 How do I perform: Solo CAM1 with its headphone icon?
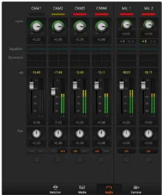click(36, 160)
